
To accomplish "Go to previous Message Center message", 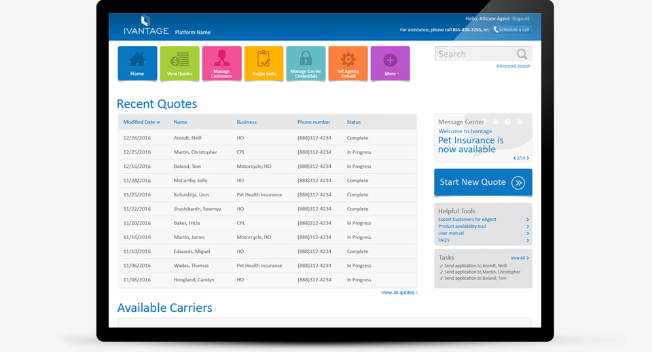I will click(514, 158).
